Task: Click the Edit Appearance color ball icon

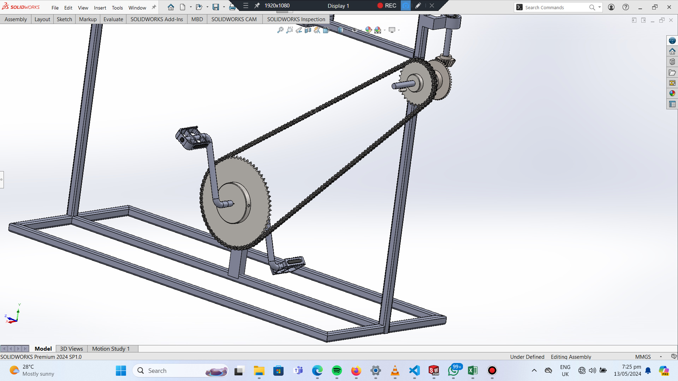Action: tap(368, 30)
